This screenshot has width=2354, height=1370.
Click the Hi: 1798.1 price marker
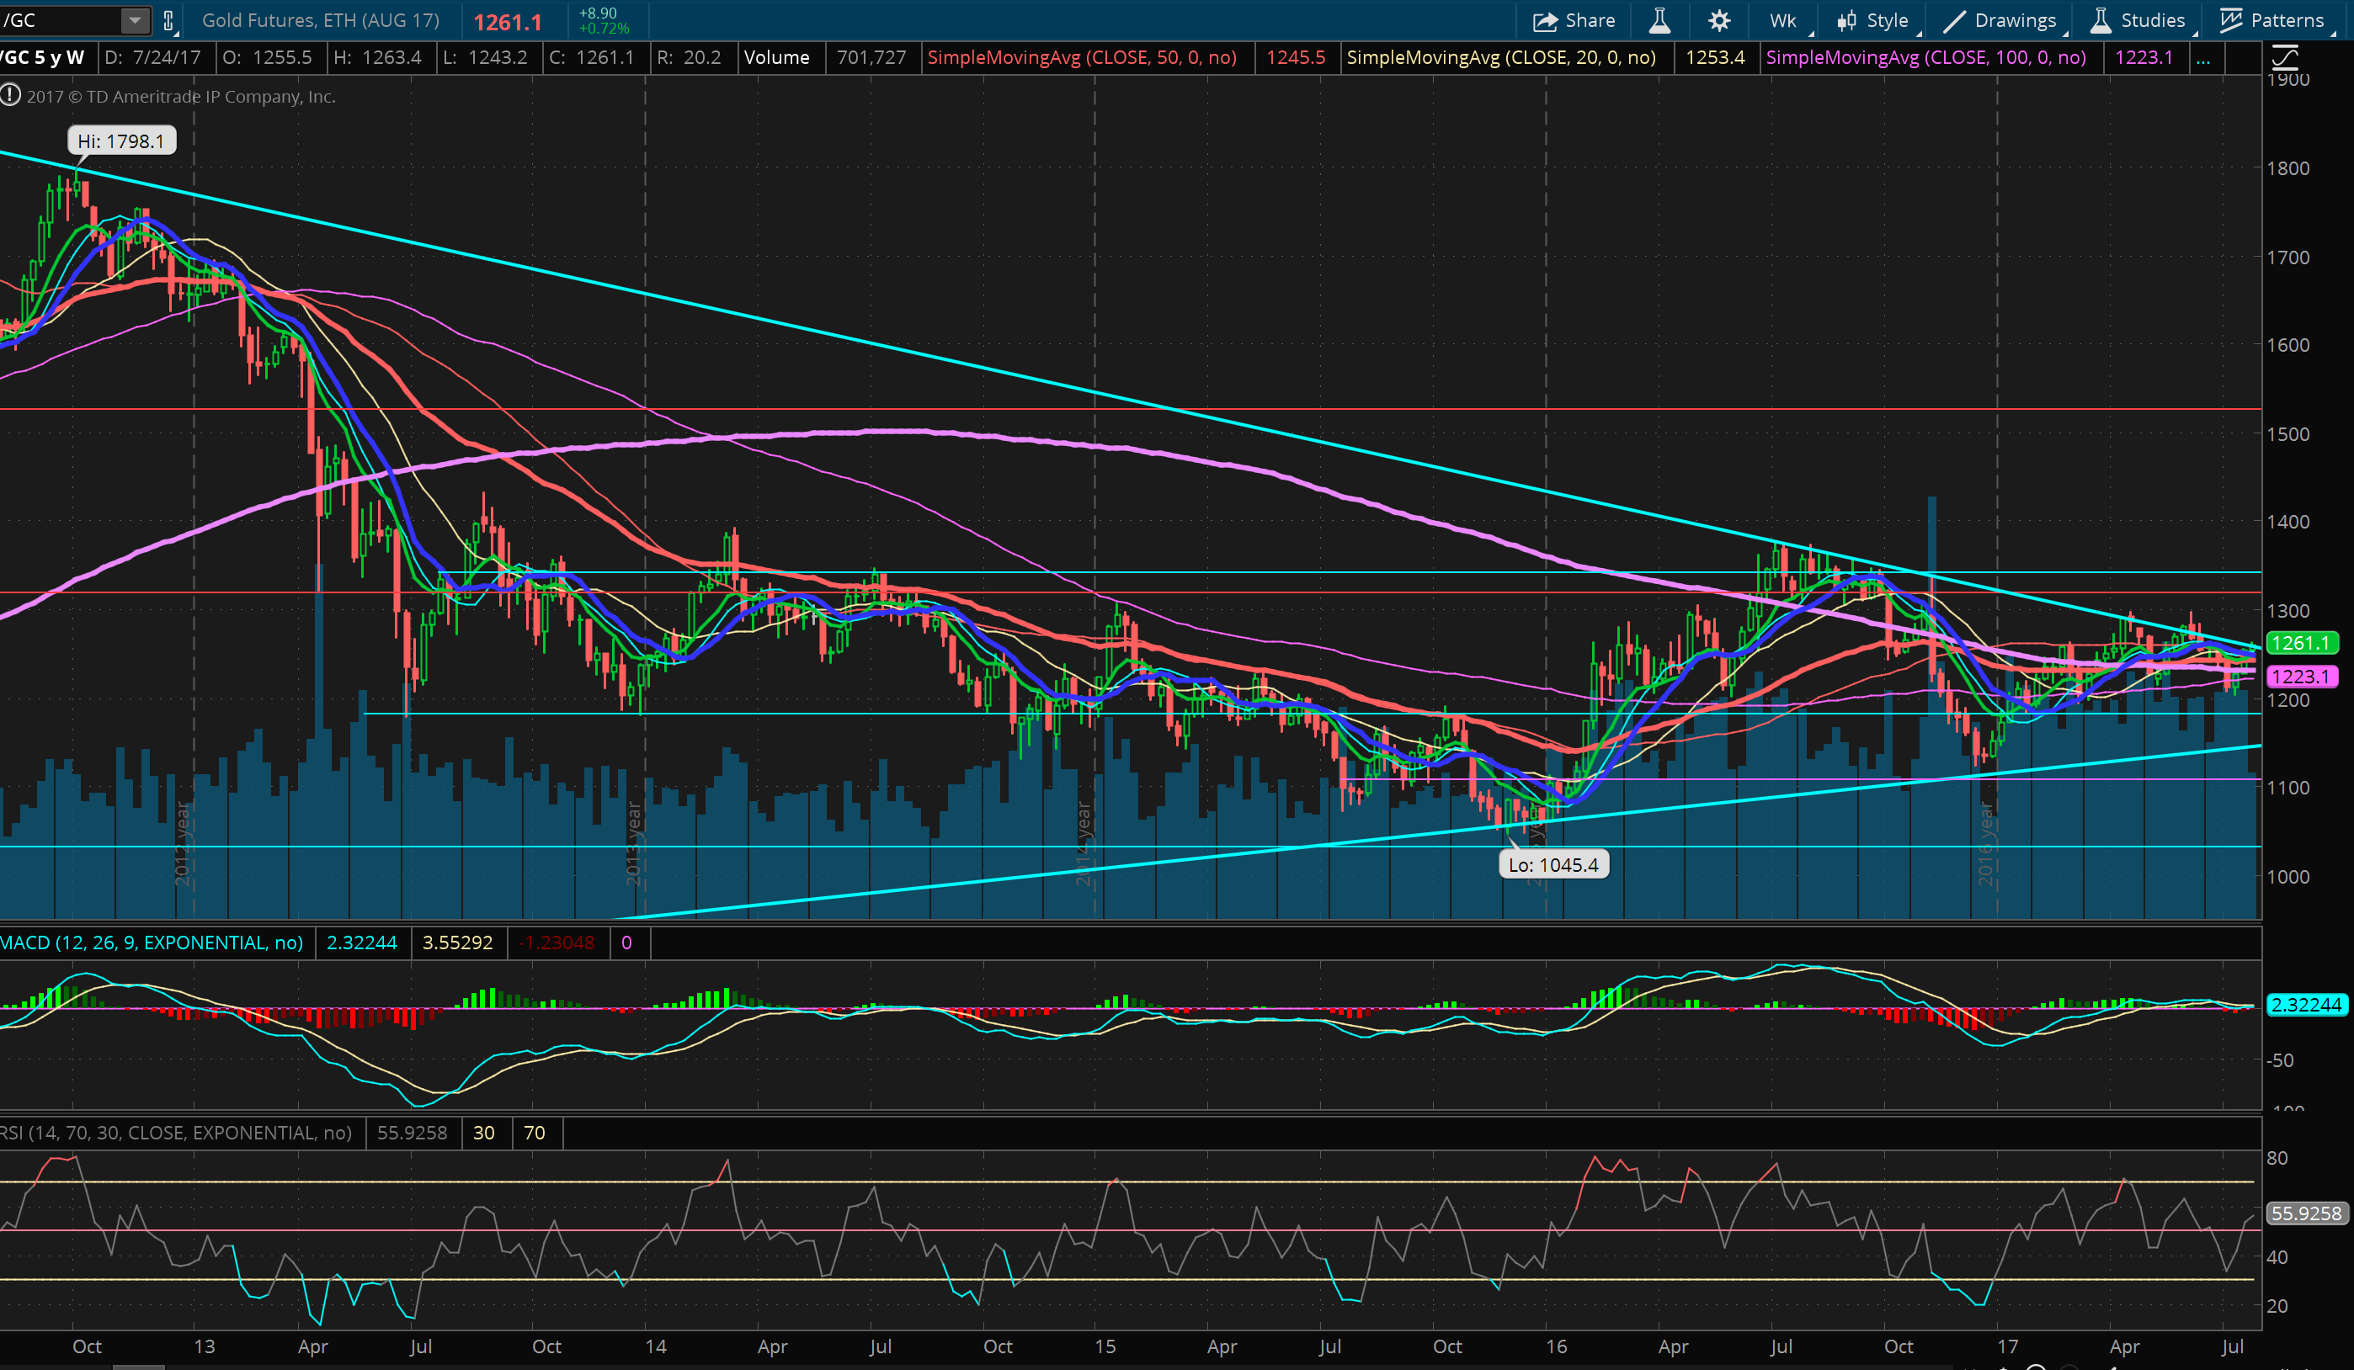pyautogui.click(x=120, y=141)
